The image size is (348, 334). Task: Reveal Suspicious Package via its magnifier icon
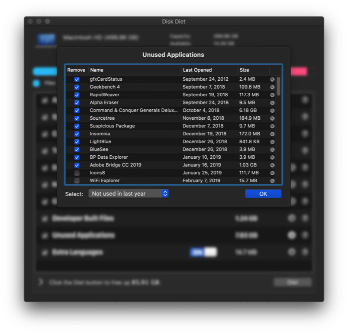272,126
